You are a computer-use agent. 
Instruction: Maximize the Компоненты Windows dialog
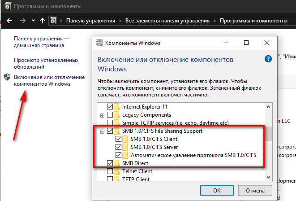coord(246,43)
